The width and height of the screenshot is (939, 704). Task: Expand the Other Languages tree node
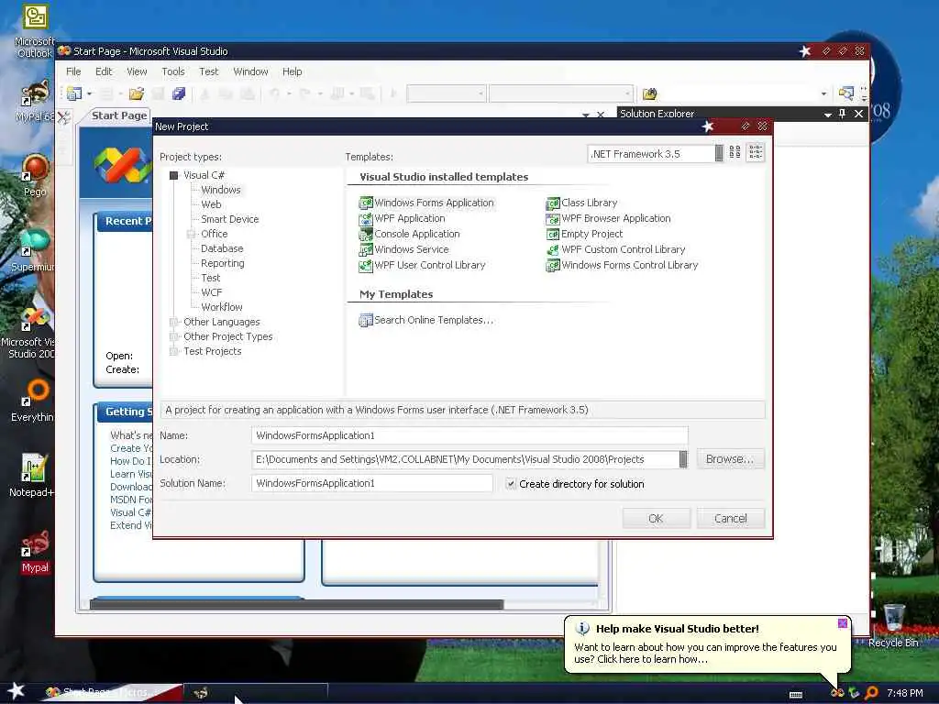point(173,322)
